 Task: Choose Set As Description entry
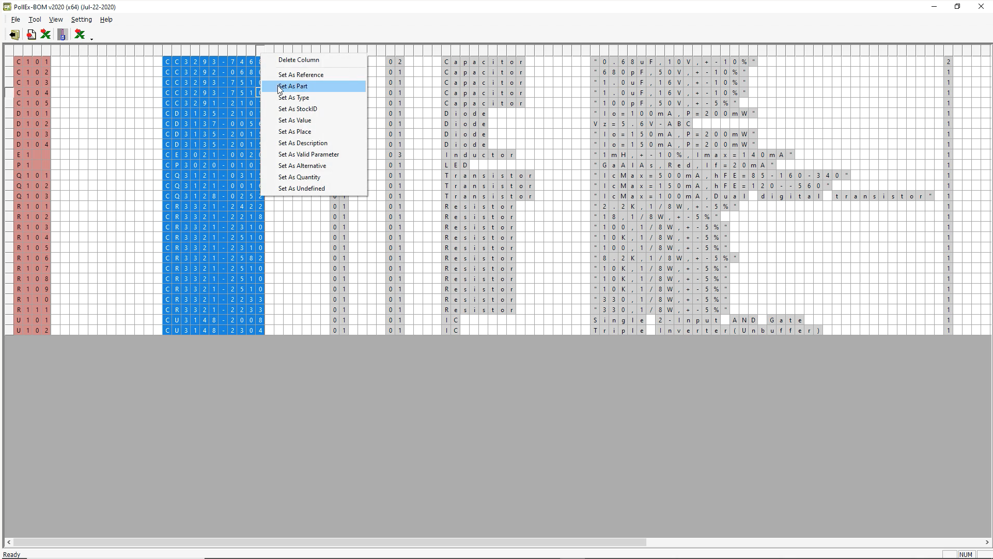click(303, 143)
